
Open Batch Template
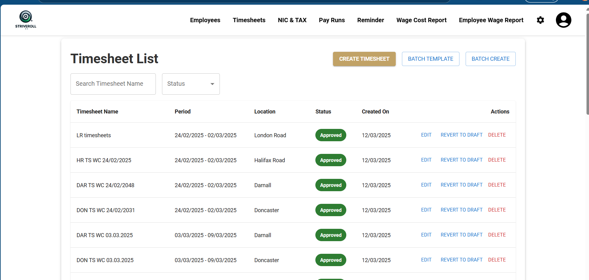click(430, 59)
